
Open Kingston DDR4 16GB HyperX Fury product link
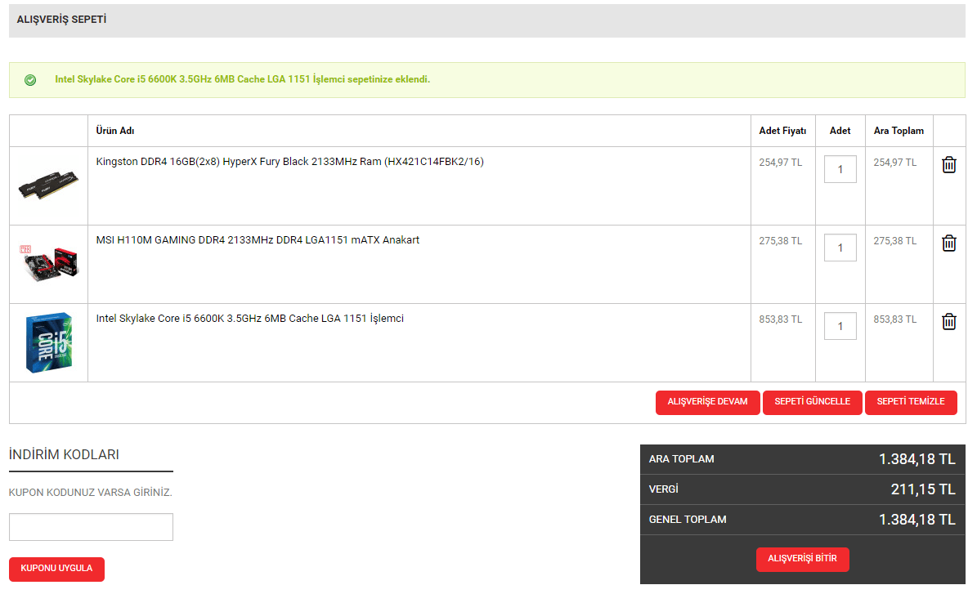tap(289, 161)
